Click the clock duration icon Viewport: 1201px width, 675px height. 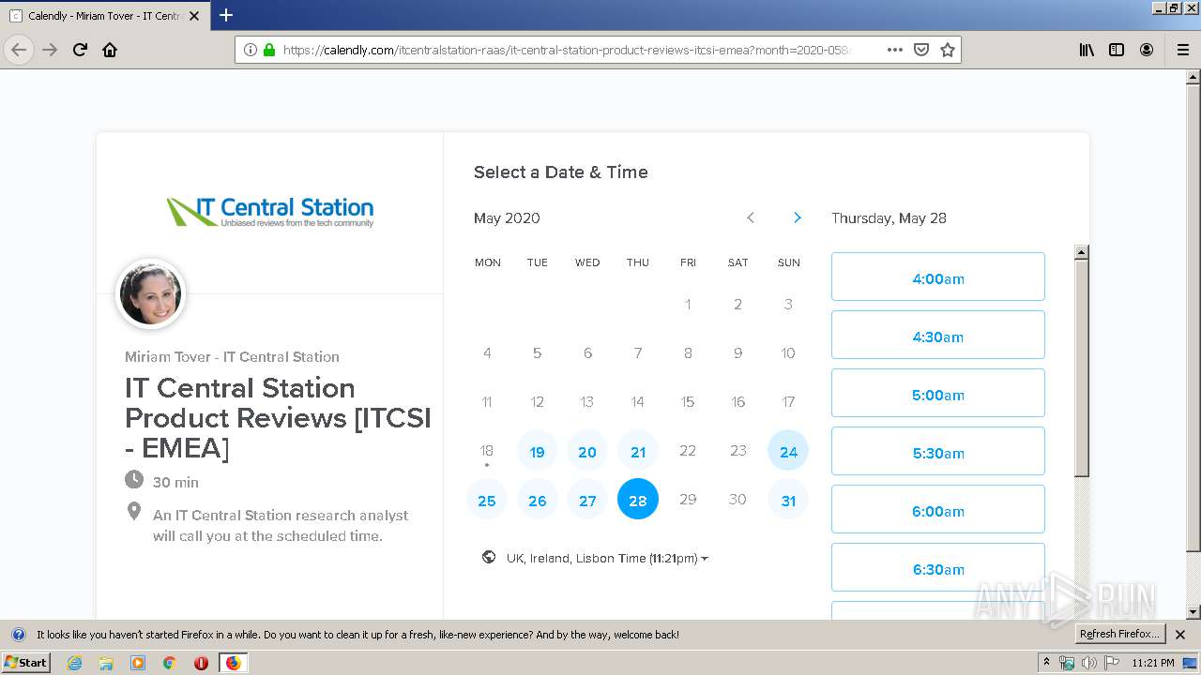(x=134, y=480)
